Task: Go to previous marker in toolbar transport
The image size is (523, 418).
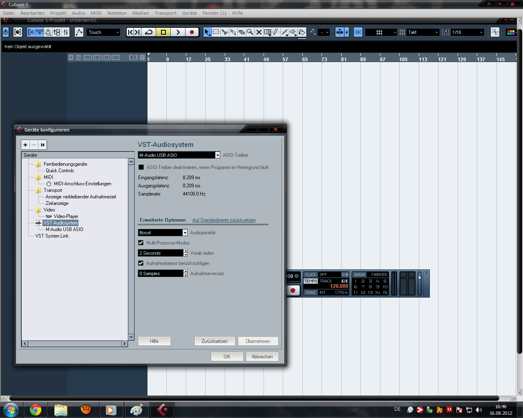Action: pos(131,32)
